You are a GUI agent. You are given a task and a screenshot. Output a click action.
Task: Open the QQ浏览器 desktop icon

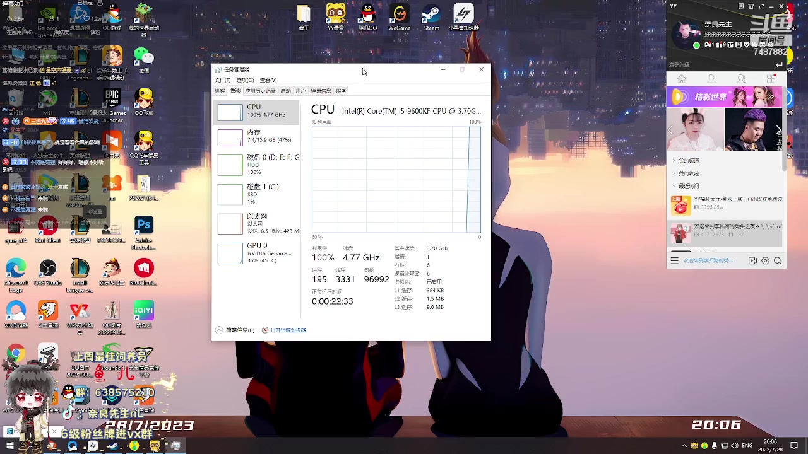pos(16,315)
